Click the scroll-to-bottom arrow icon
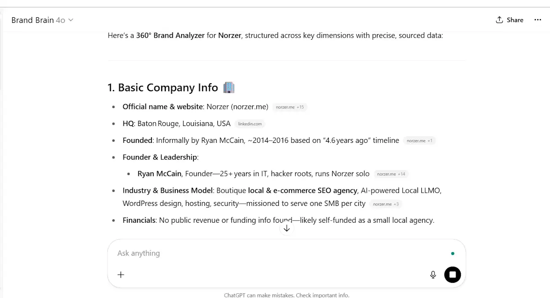The image size is (550, 298). point(286,228)
